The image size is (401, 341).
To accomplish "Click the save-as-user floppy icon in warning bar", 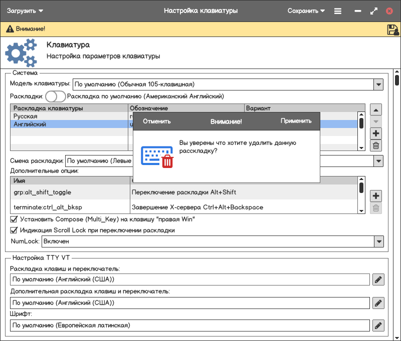I will (x=392, y=29).
